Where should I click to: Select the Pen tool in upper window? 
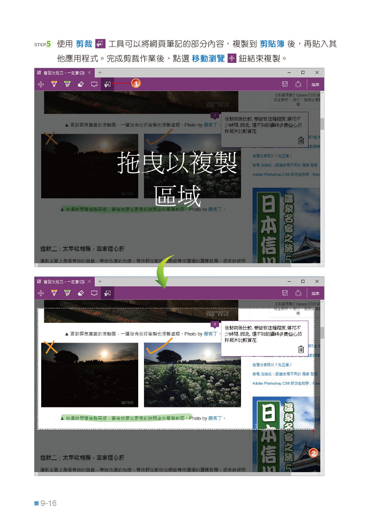[54, 84]
